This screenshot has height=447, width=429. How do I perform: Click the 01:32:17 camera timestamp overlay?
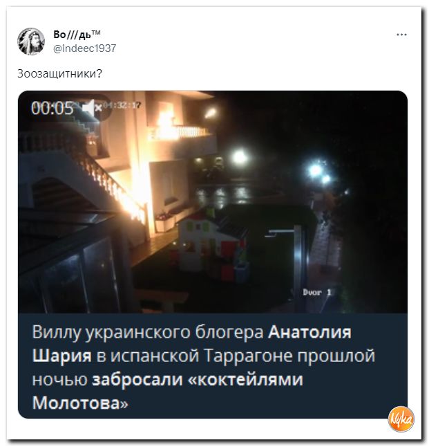coord(122,105)
